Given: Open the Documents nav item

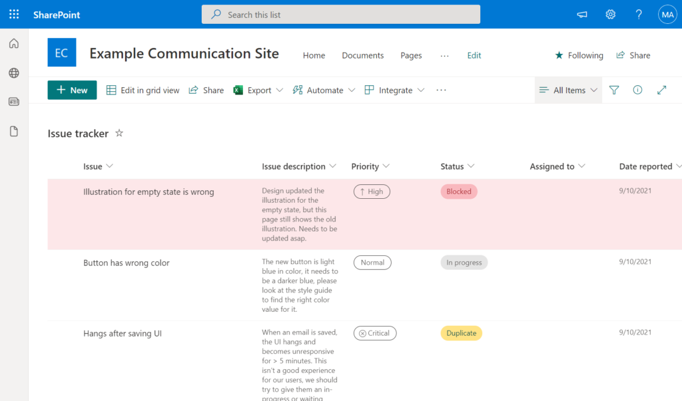Looking at the screenshot, I should point(363,55).
